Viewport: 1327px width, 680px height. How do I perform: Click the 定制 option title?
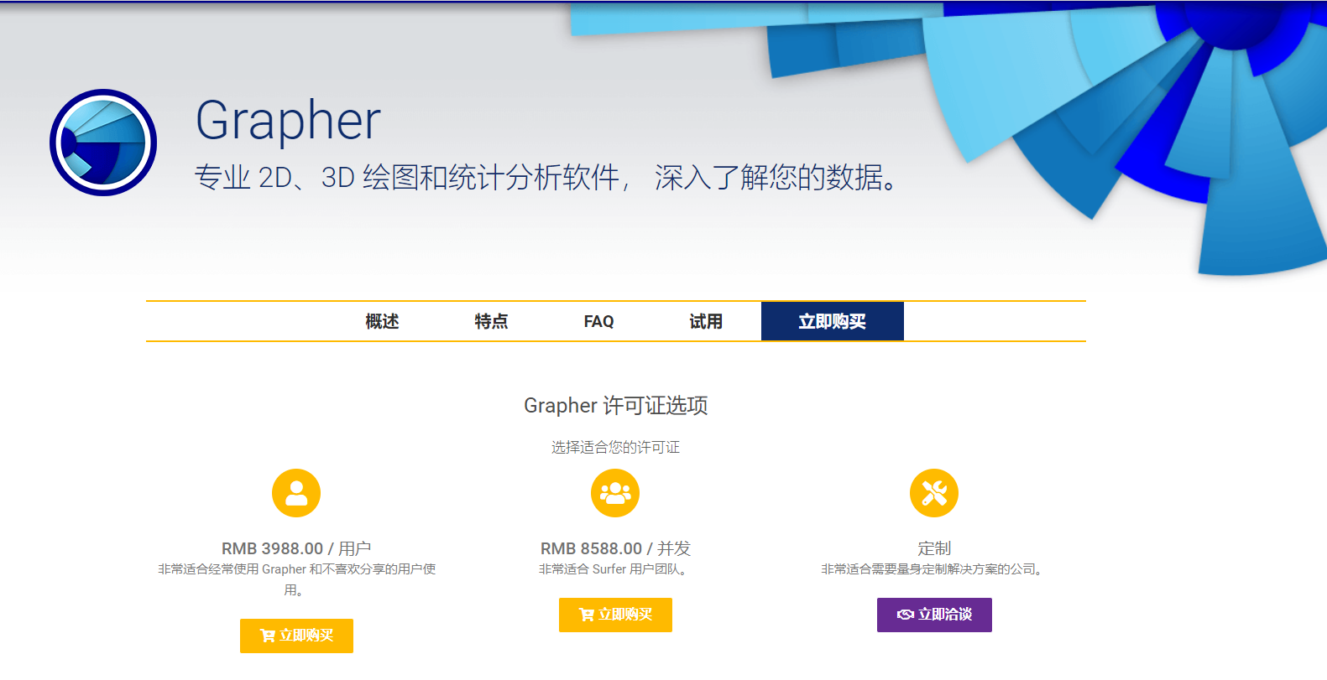coord(934,548)
